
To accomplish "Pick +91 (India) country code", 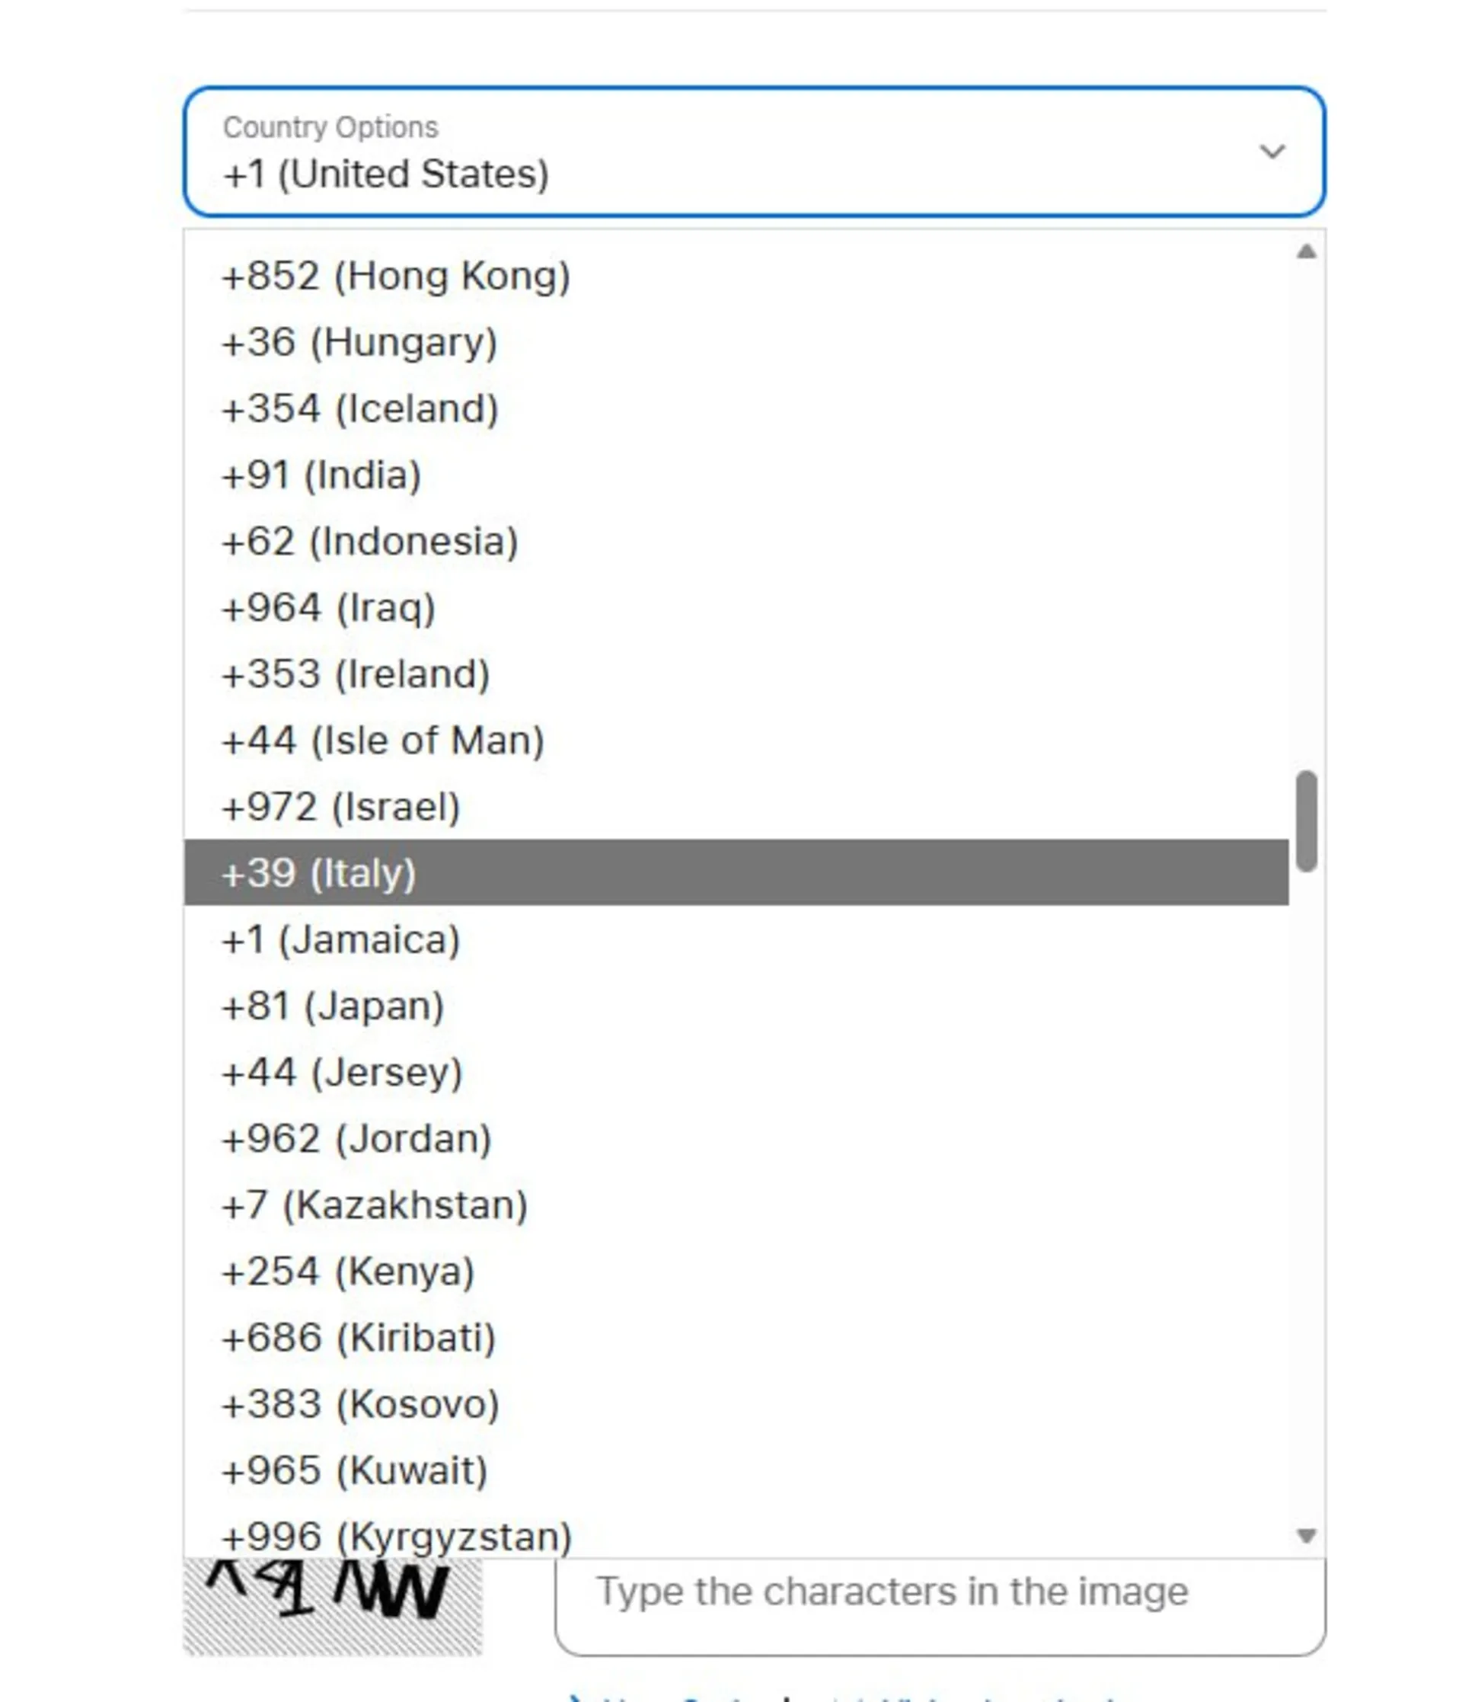I will (x=322, y=475).
